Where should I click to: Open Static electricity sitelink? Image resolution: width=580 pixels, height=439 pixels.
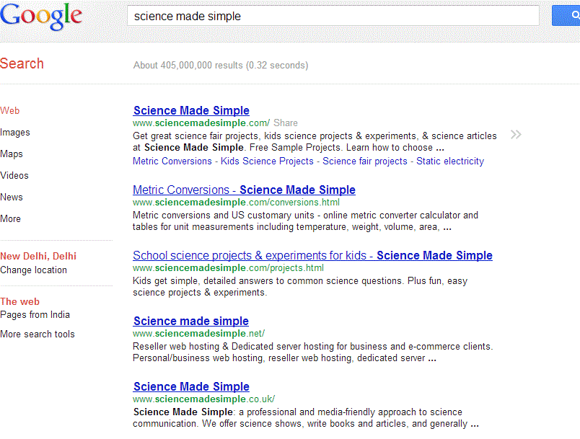[x=450, y=161]
